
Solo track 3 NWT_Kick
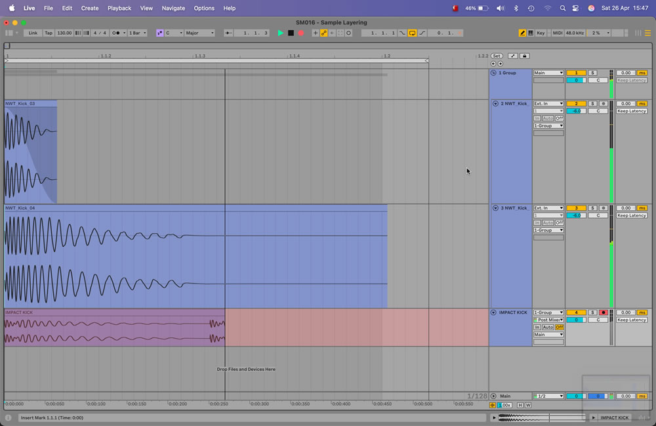coord(592,208)
